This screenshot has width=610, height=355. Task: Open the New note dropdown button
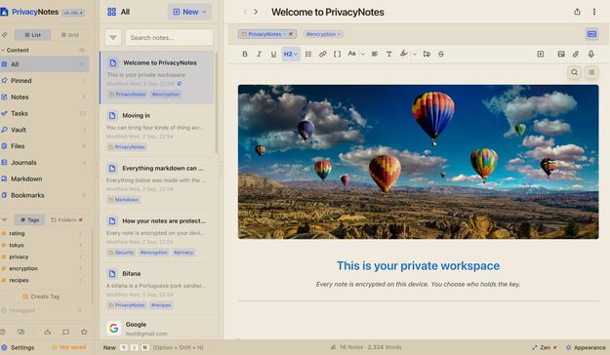click(190, 12)
